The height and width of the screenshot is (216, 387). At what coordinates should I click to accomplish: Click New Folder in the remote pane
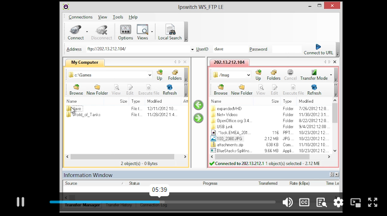241,90
